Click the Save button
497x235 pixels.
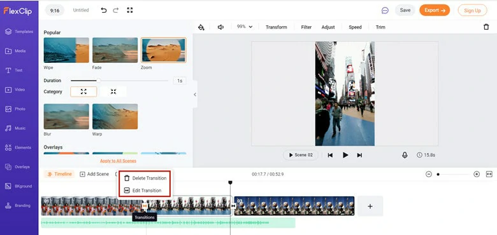405,10
